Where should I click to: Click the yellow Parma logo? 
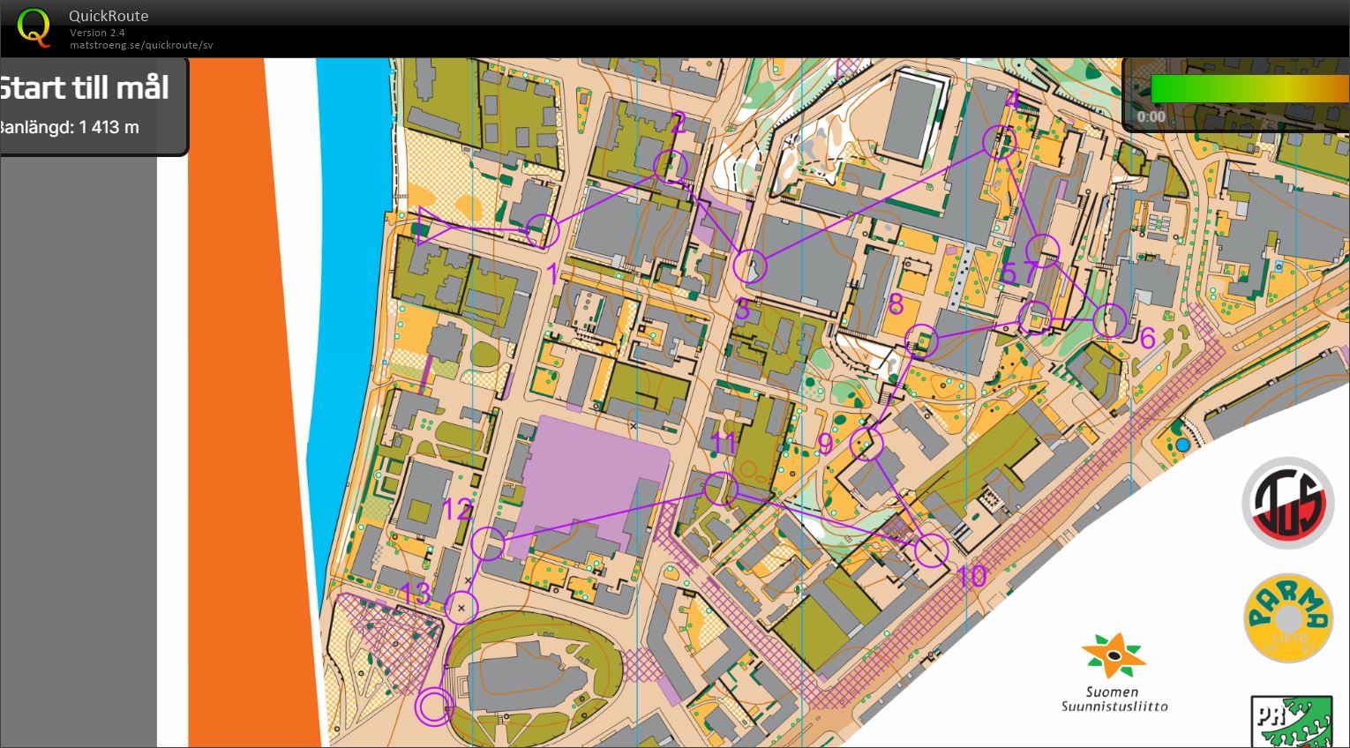pos(1287,618)
